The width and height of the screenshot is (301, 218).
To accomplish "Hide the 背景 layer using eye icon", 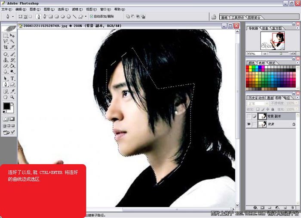I will (249, 124).
